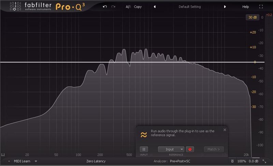Click the Copy button

(x=138, y=7)
